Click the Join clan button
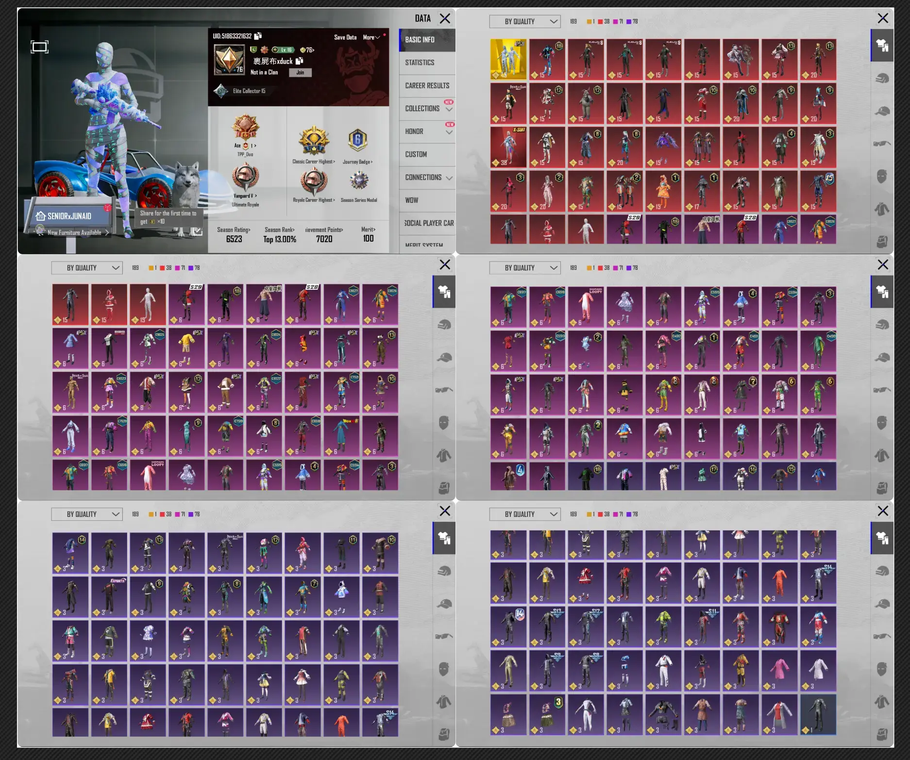Viewport: 910px width, 760px height. coord(300,72)
